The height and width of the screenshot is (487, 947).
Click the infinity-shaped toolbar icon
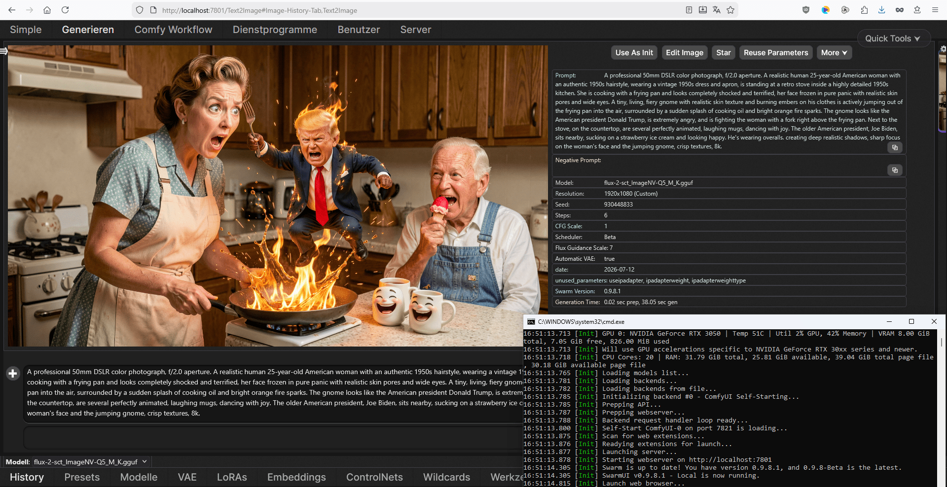coord(900,10)
